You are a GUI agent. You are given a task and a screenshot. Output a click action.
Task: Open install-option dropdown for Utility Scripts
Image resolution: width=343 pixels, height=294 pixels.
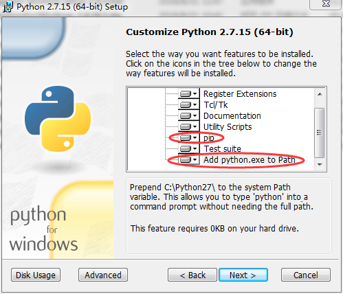(x=188, y=126)
